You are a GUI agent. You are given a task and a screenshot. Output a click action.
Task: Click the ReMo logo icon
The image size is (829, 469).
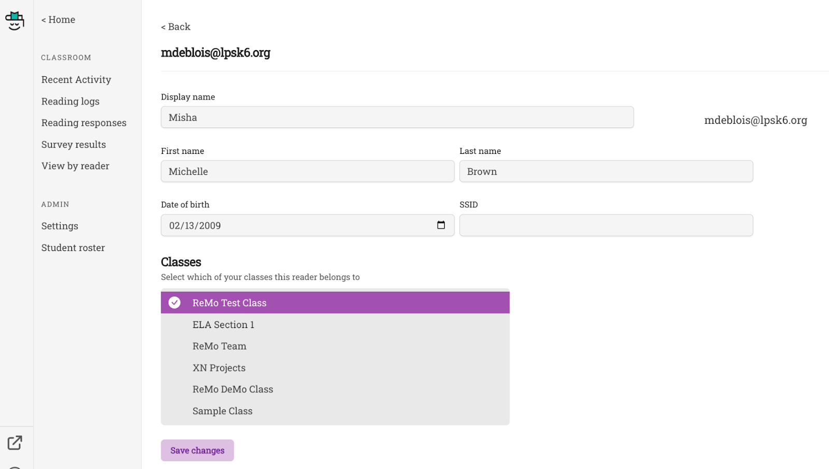15,21
